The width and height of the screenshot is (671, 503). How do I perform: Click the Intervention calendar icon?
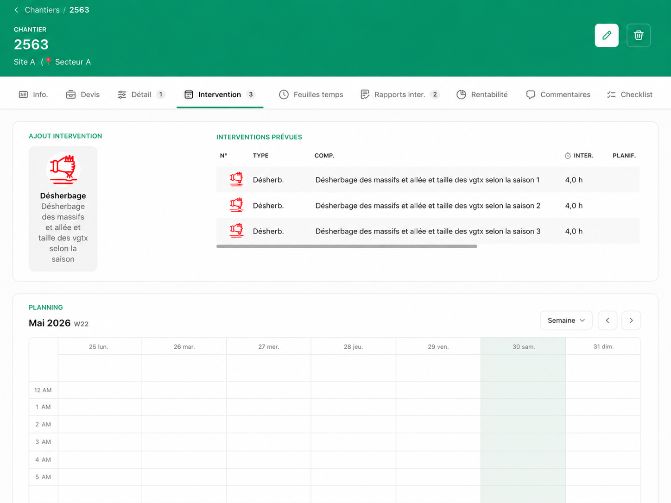189,94
